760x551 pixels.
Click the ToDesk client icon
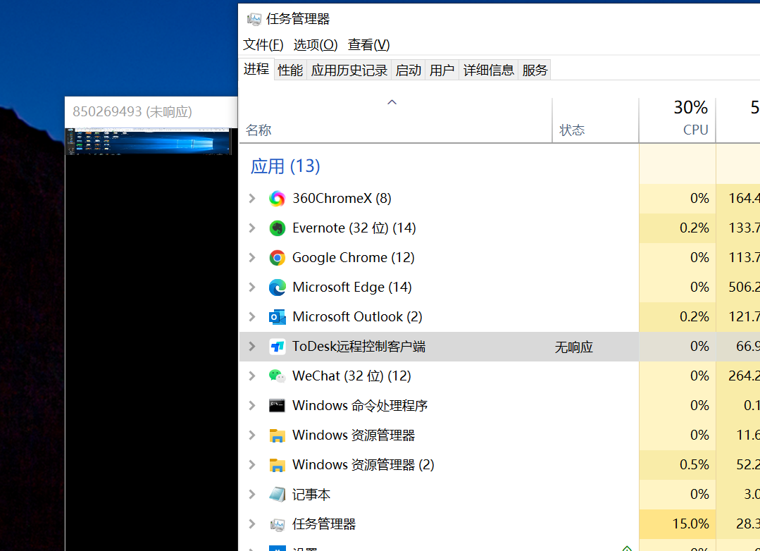pos(278,347)
